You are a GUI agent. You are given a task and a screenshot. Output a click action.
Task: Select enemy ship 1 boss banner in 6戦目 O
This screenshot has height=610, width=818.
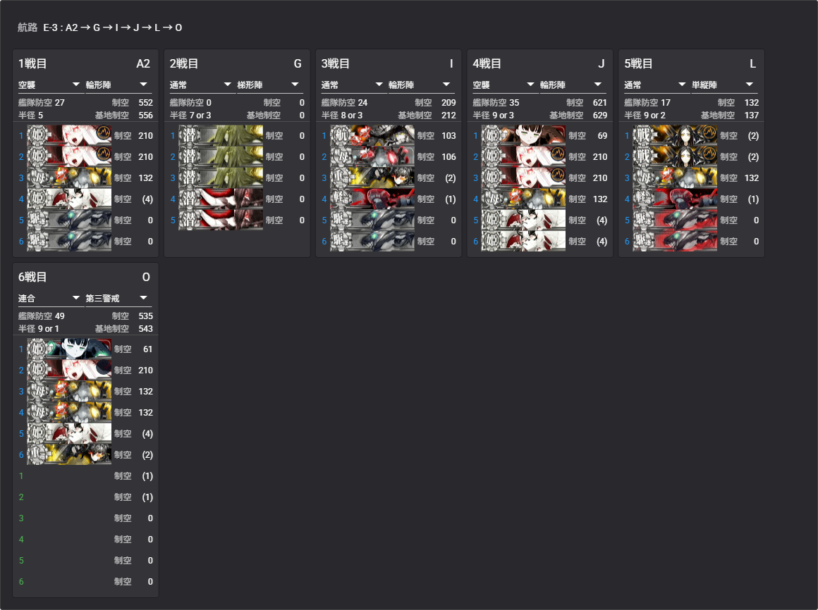pos(69,349)
